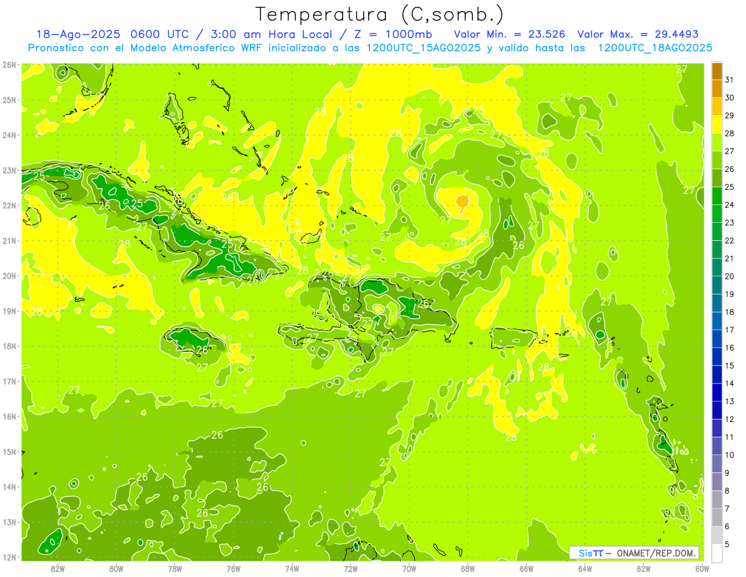Select the 74W longitude axis label
746x577 pixels.
tap(292, 568)
